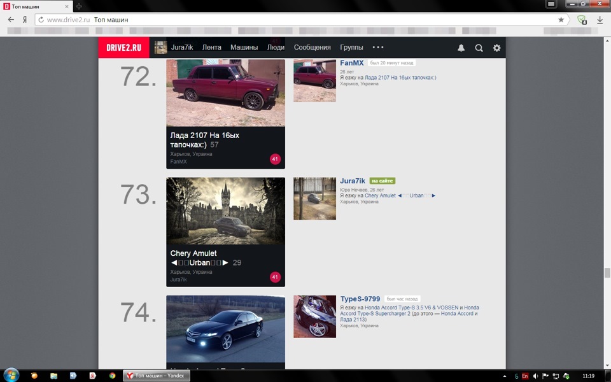This screenshot has width=611, height=382.
Task: Click the address bar field
Action: [302, 20]
